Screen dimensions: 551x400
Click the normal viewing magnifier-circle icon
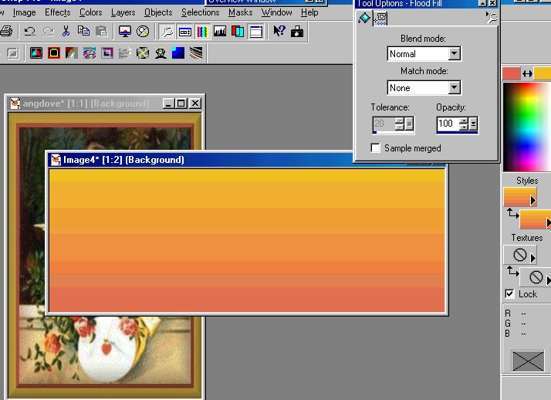pos(143,32)
